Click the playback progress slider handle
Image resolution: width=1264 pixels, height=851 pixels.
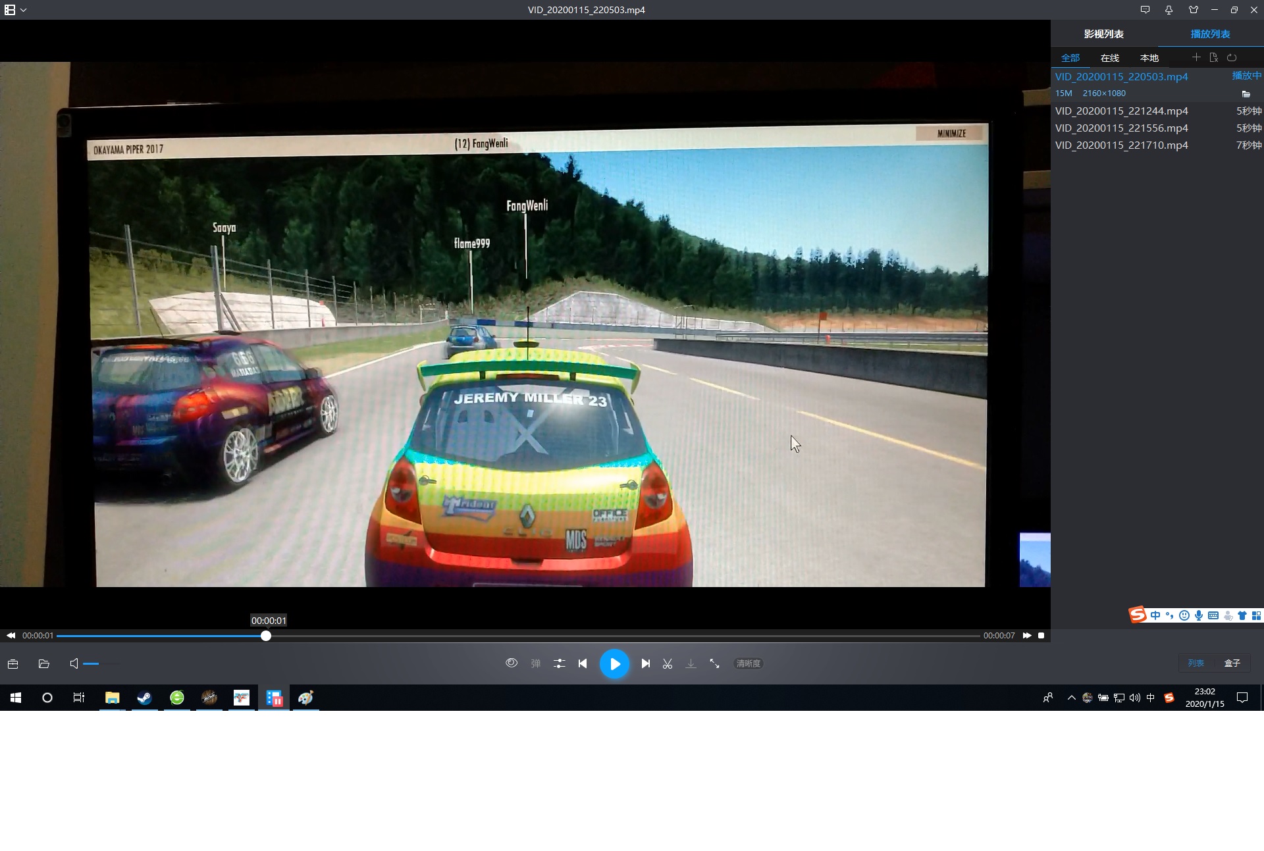266,636
